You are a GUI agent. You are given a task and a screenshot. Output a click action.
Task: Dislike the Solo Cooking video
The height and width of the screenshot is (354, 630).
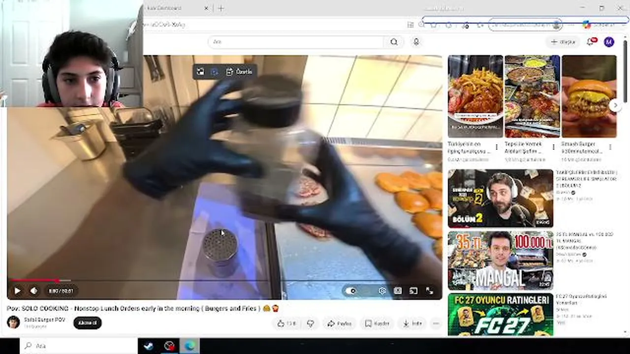[311, 324]
